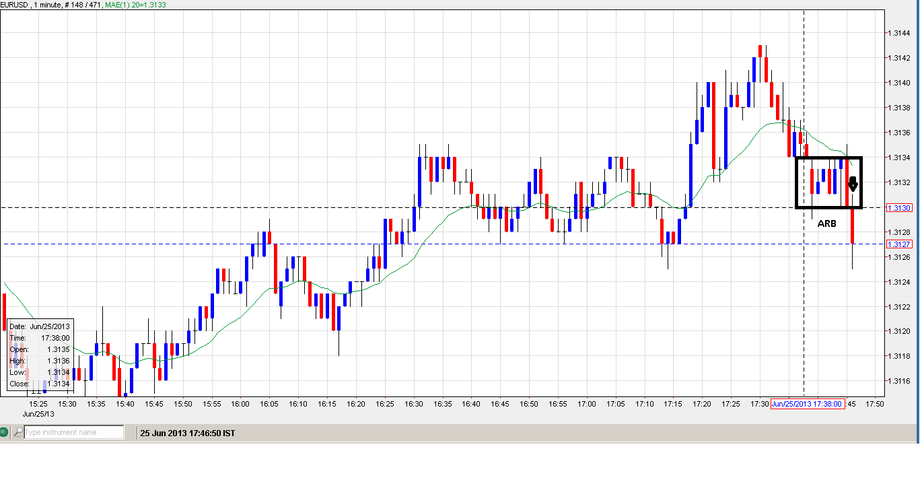922x490 pixels.
Task: Click the 17:20 time axis label
Action: tap(702, 404)
